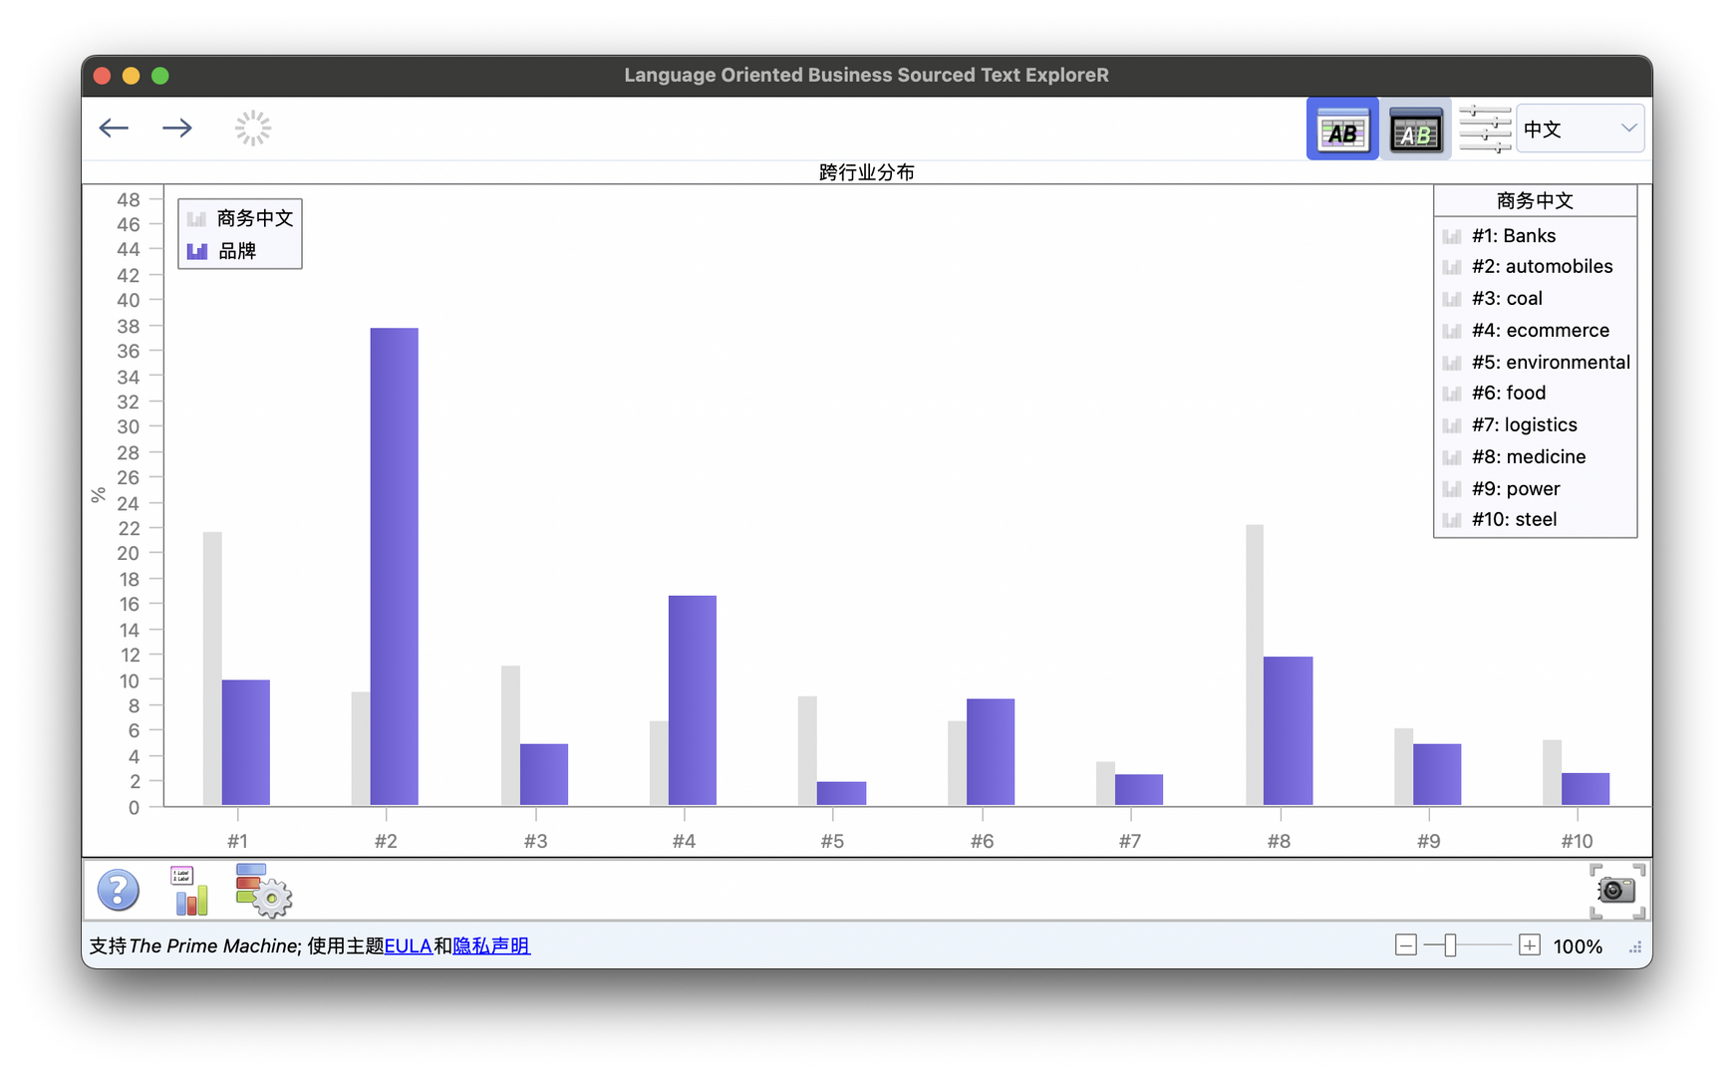Click the 48 y-axis label
The image size is (1734, 1076).
(x=129, y=199)
